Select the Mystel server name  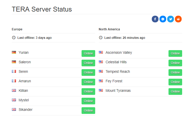pyautogui.click(x=24, y=100)
